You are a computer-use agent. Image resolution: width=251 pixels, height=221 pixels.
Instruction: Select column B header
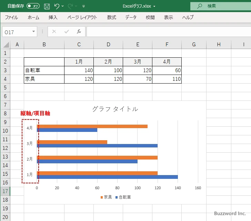click(44, 45)
